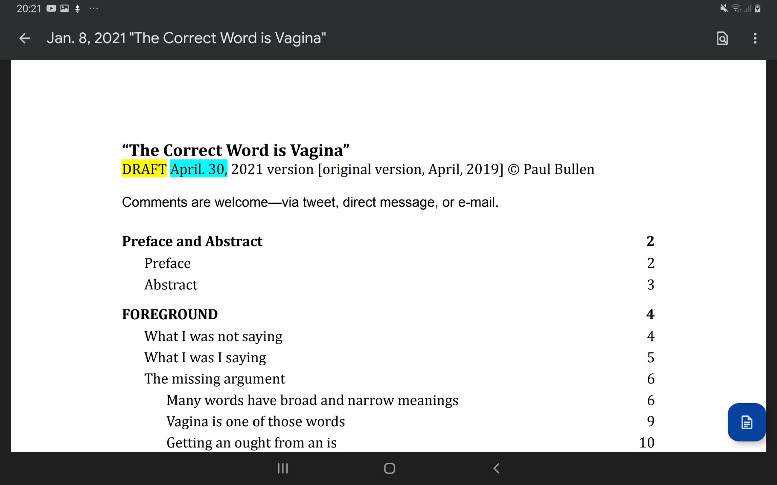This screenshot has height=485, width=777.
Task: Open 'Vagina is one of those words' entry
Action: point(256,421)
